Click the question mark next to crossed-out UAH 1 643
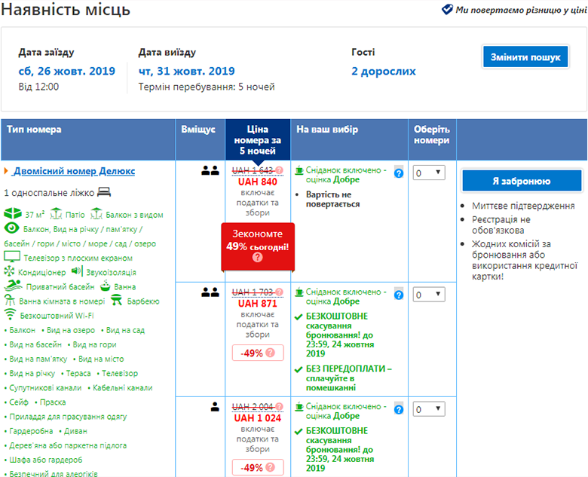The image size is (588, 477). pyautogui.click(x=280, y=170)
